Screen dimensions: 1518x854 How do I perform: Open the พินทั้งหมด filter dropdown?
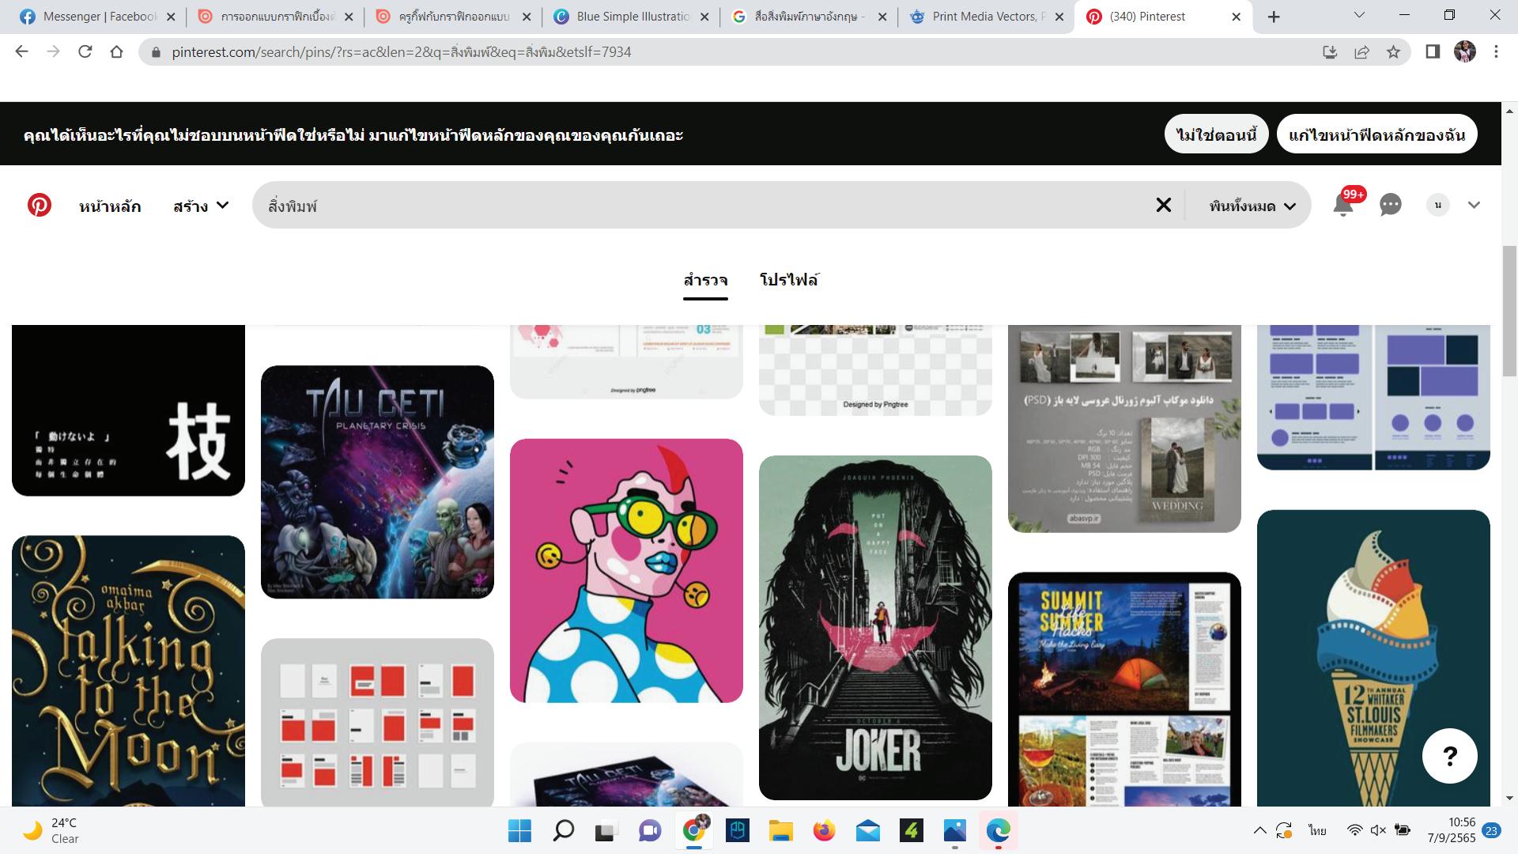point(1252,206)
